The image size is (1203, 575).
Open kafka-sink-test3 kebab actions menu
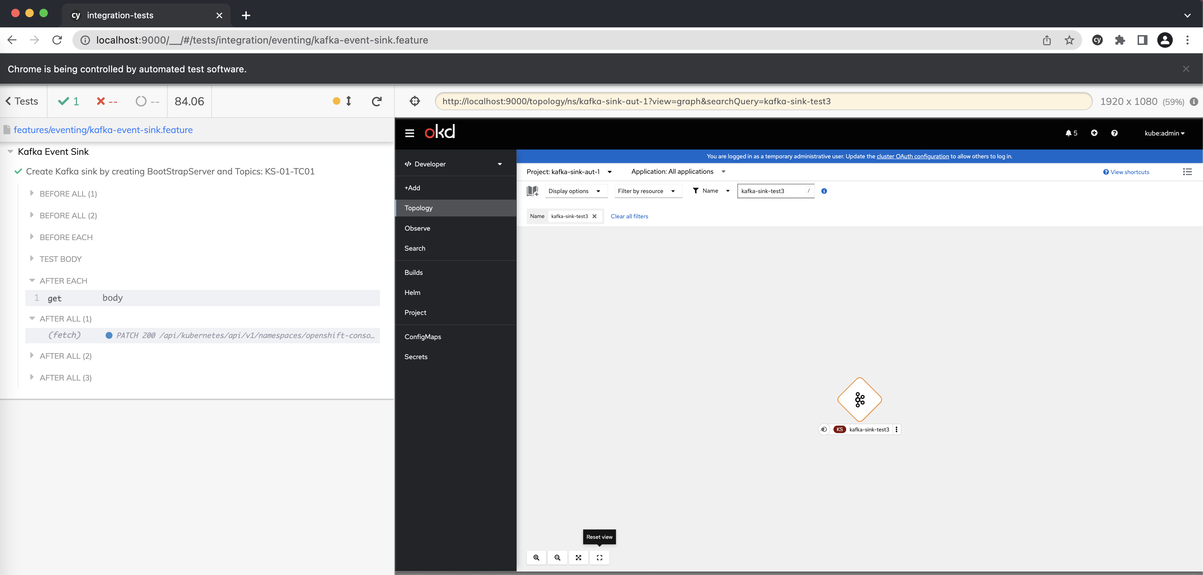[896, 430]
